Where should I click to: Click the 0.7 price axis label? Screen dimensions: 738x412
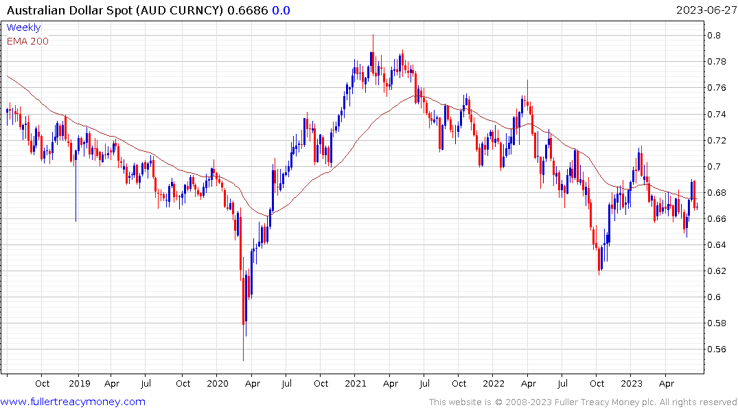pyautogui.click(x=714, y=166)
